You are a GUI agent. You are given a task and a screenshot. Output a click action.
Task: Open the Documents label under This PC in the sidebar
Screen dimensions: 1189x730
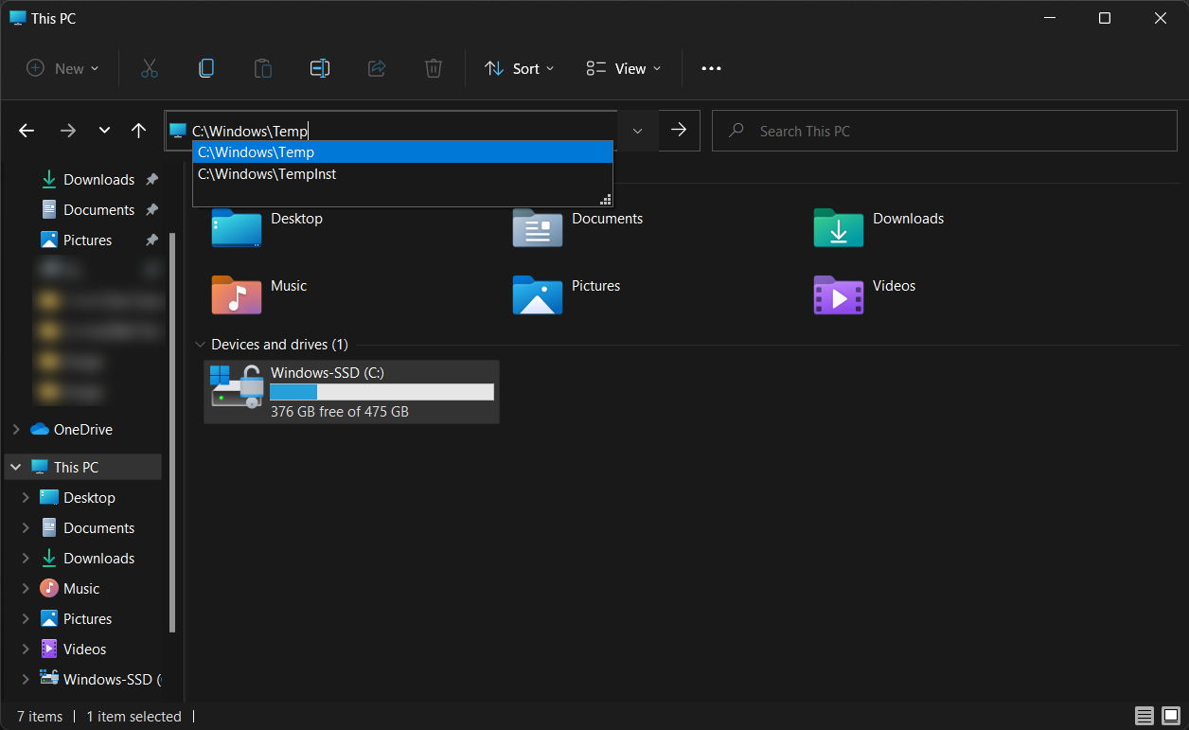coord(99,527)
